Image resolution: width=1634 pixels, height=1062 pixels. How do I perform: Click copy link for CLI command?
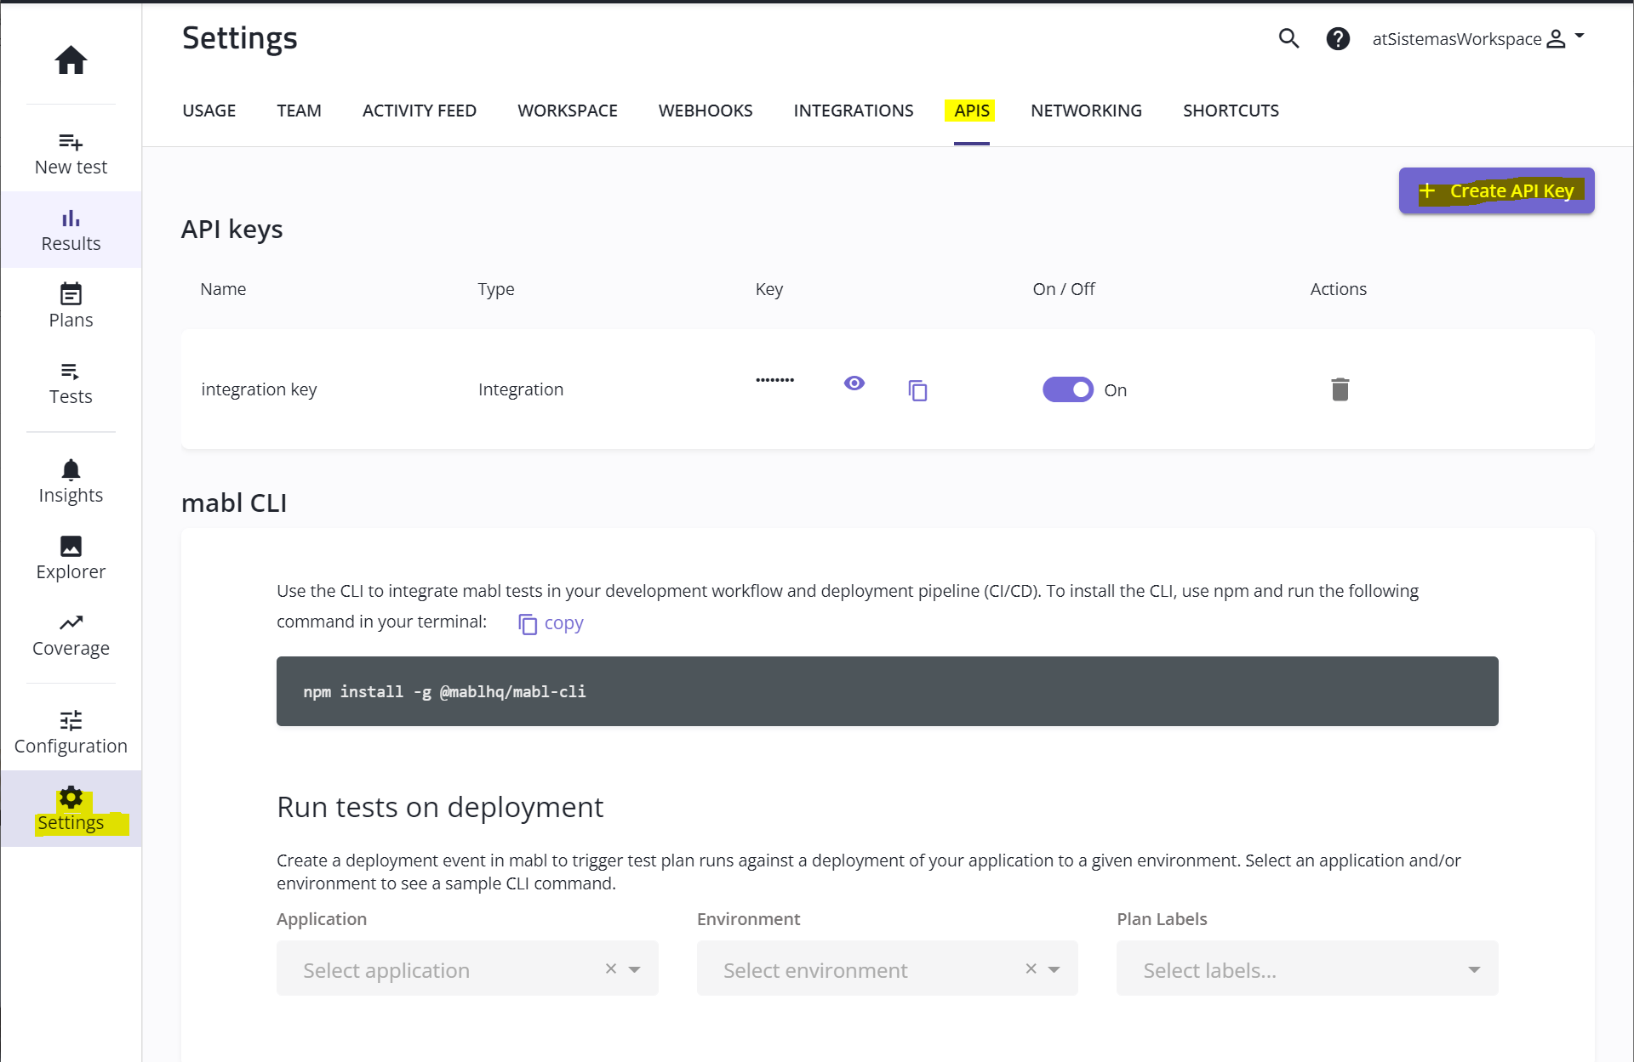pos(551,623)
